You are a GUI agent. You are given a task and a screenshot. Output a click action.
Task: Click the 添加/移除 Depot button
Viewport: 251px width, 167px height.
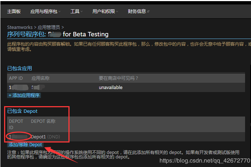25,145
